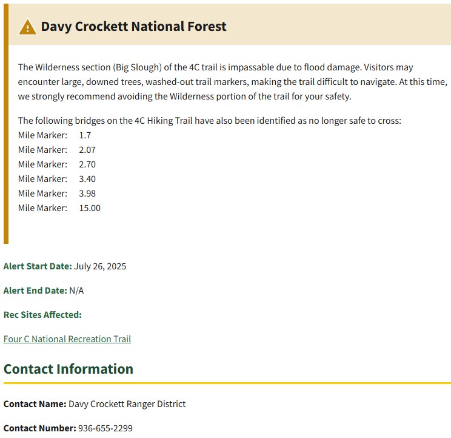The image size is (451, 438).
Task: Click the Alert End Date label
Action: tap(35, 291)
